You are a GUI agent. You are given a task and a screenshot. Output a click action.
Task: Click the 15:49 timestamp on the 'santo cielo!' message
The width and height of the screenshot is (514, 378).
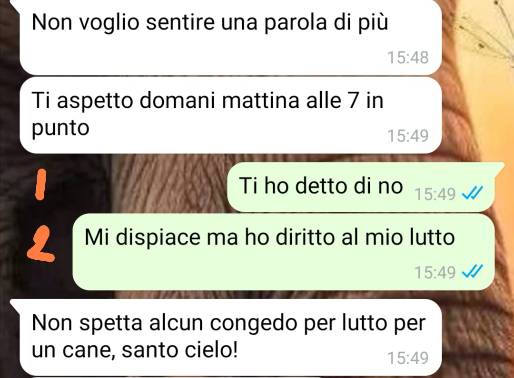pyautogui.click(x=408, y=358)
